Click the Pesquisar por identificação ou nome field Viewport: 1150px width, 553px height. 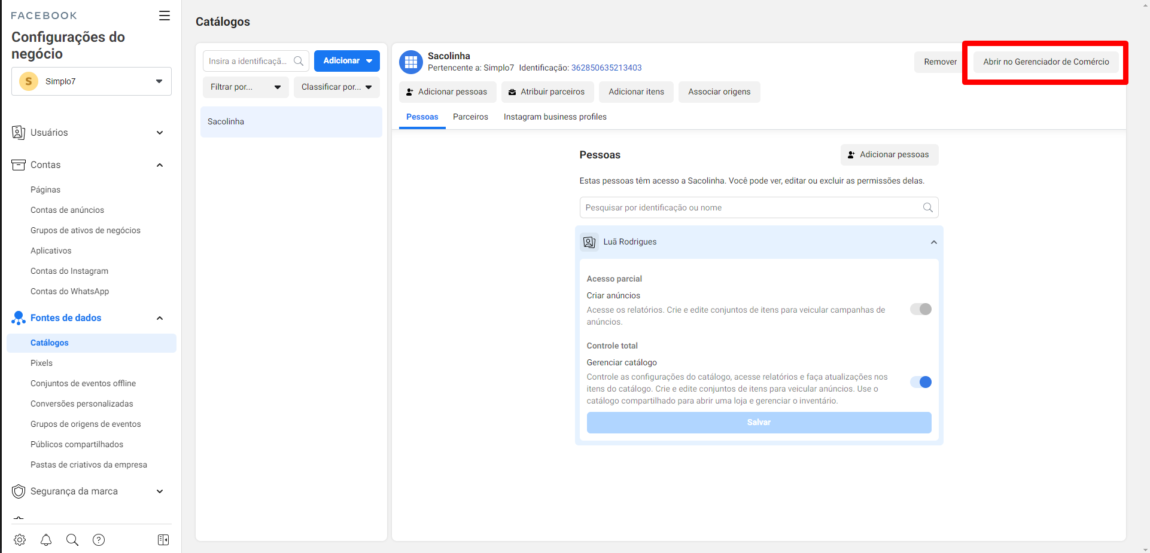click(759, 207)
